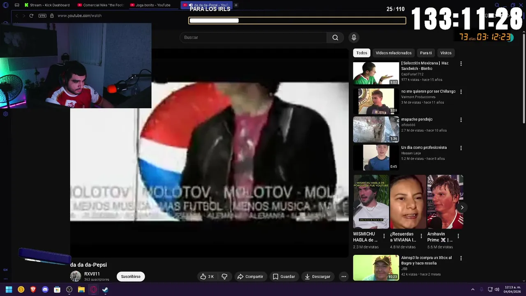This screenshot has height=296, width=526.
Task: Open File Explorer from taskbar
Action: (x=81, y=289)
